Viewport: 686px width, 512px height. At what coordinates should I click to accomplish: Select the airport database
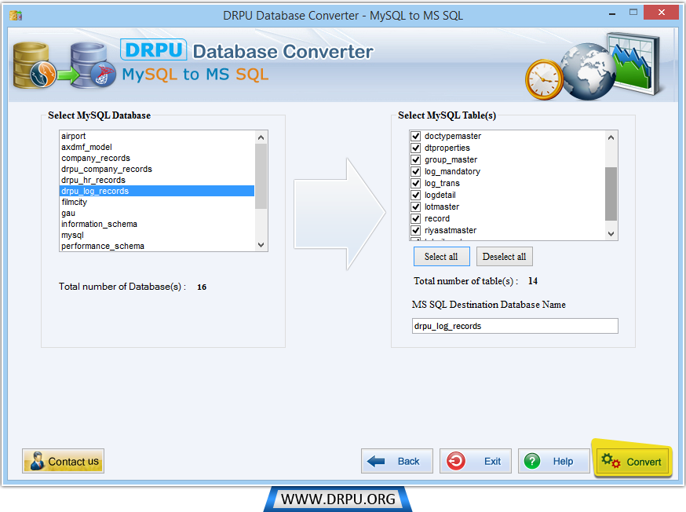click(157, 136)
